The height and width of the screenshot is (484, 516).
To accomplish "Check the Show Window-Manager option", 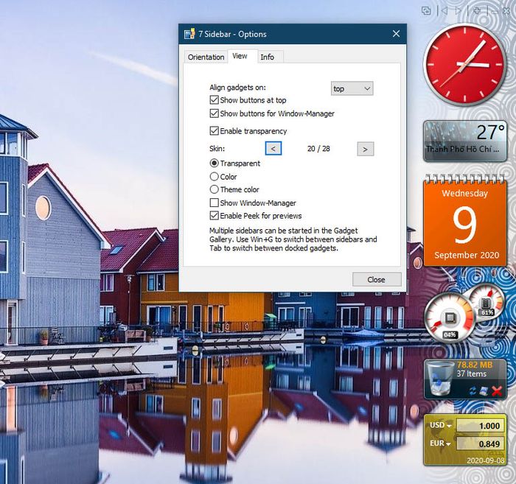I will coord(215,203).
